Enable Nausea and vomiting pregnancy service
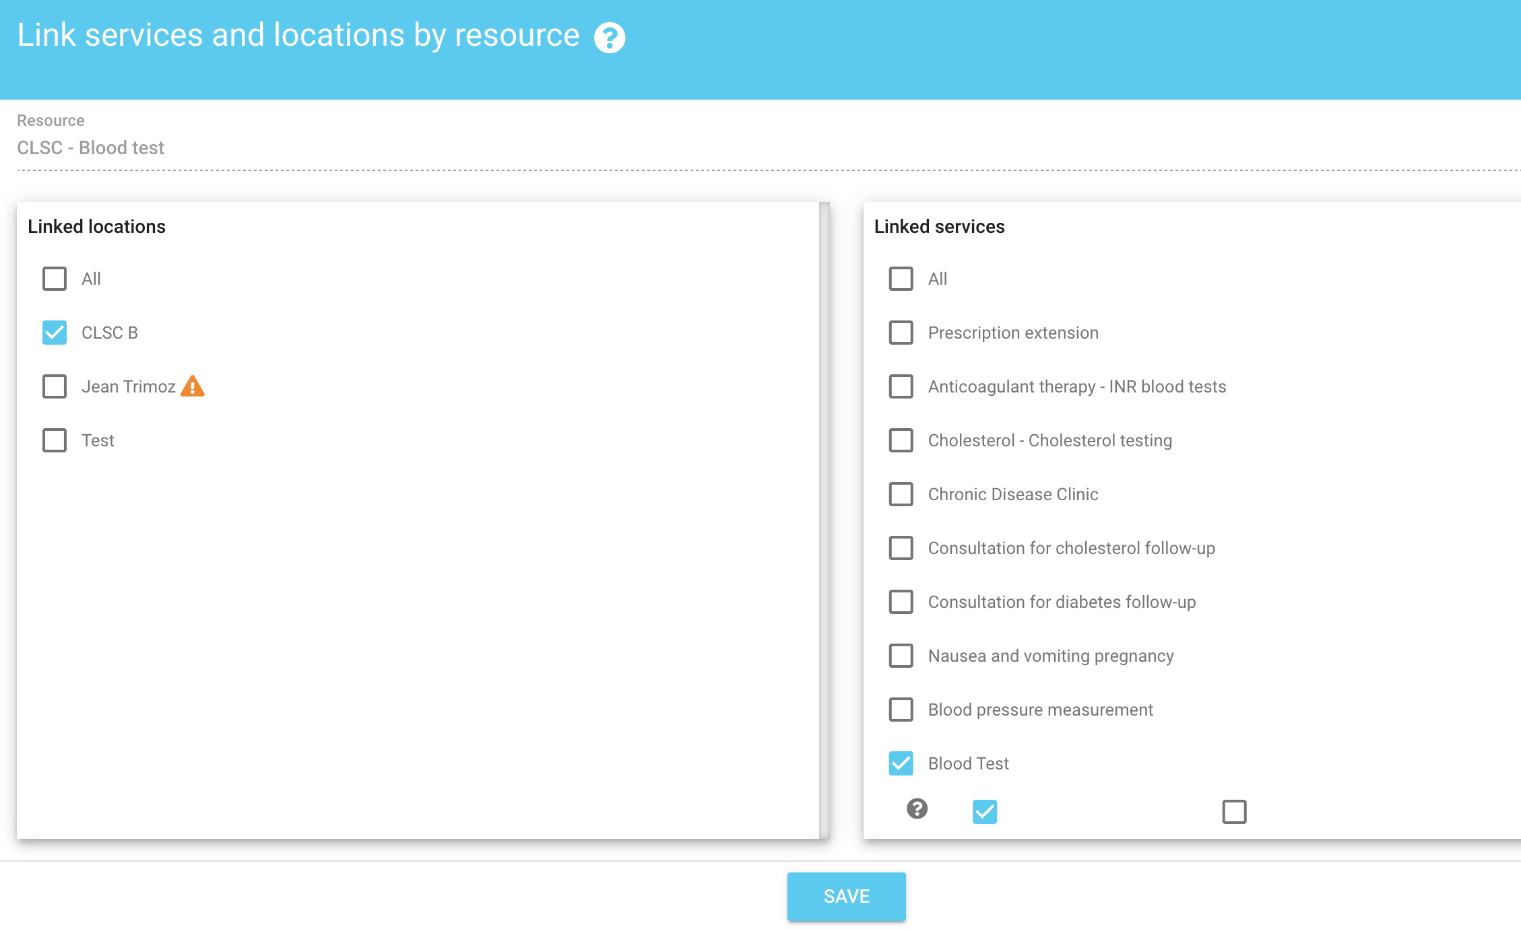1521x929 pixels. point(901,656)
